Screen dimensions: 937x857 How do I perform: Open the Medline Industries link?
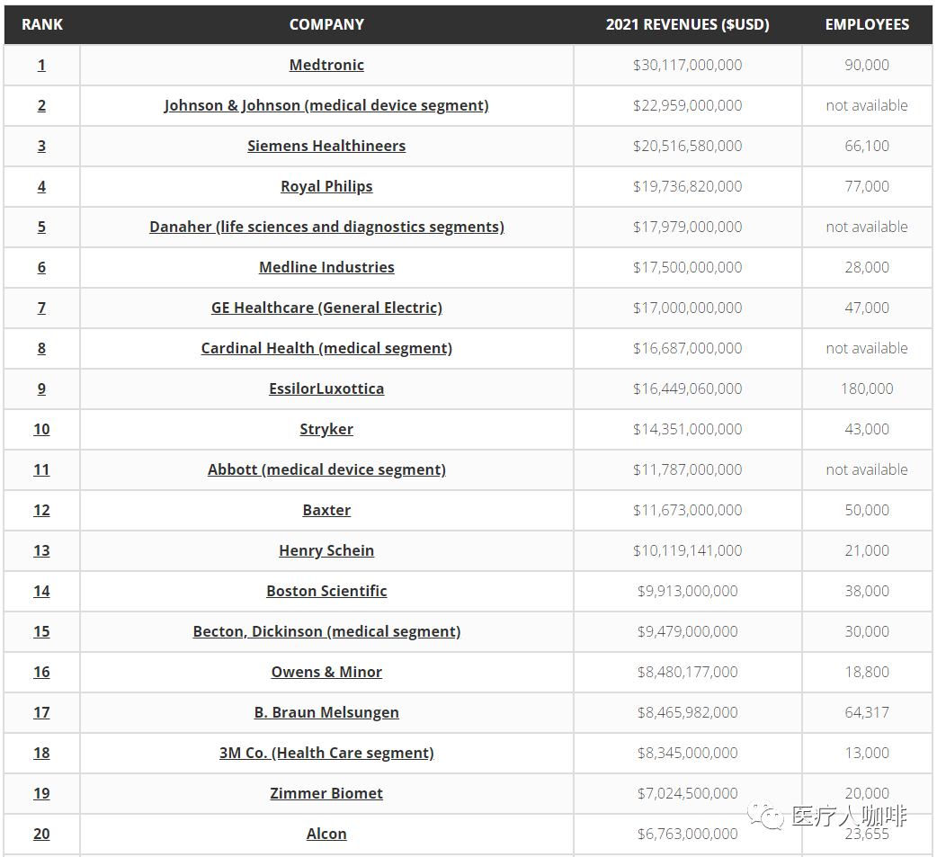326,267
